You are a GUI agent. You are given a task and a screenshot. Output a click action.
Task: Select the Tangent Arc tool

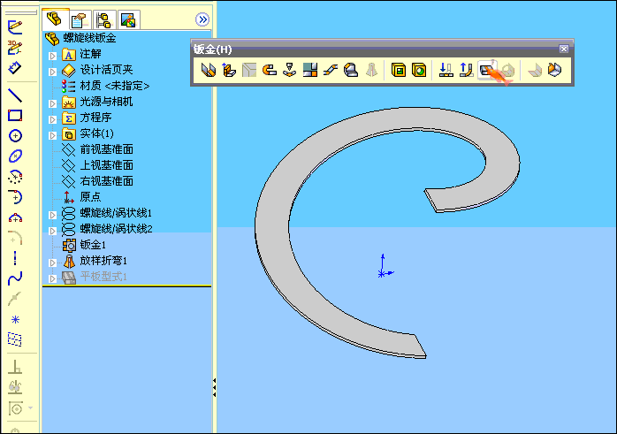[x=15, y=197]
